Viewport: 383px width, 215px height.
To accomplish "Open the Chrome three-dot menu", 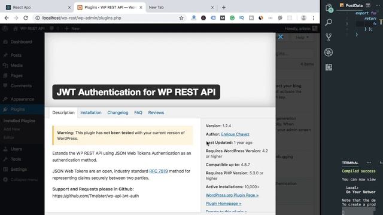I will 314,18.
